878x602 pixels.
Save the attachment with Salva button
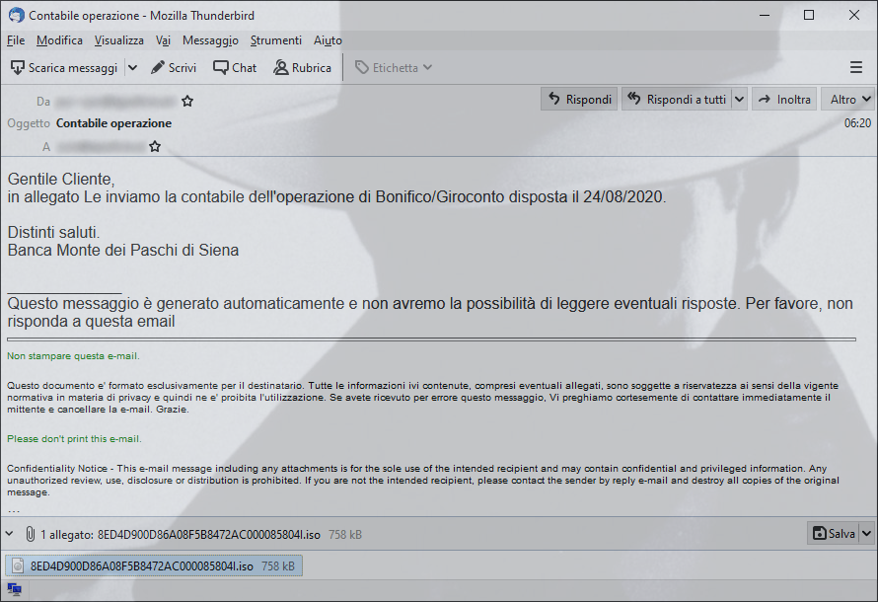[834, 534]
